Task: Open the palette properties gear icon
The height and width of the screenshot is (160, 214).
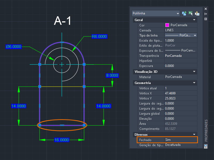Action: pos(206,19)
